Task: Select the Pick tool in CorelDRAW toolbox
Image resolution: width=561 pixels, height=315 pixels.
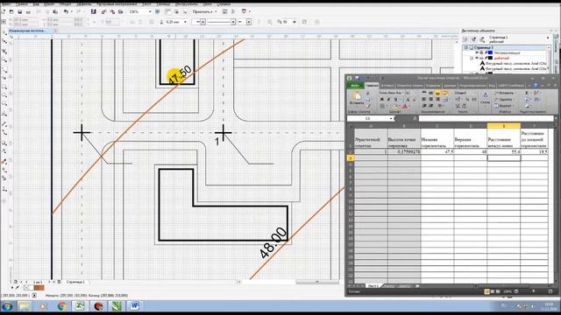Action: point(4,33)
